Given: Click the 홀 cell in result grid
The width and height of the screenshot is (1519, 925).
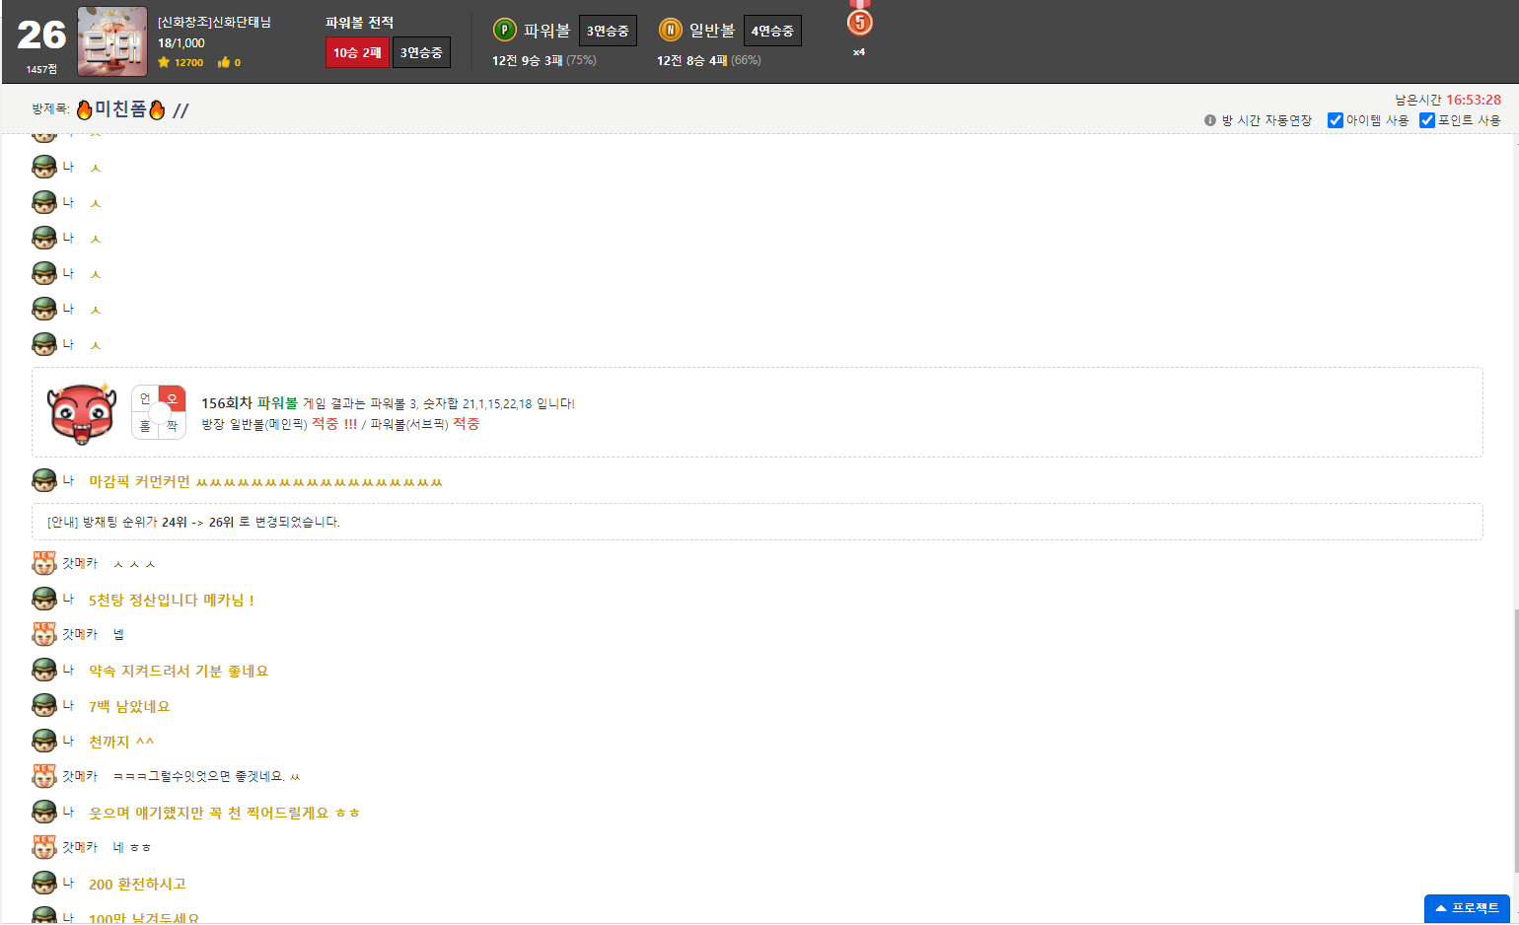Looking at the screenshot, I should tap(146, 426).
